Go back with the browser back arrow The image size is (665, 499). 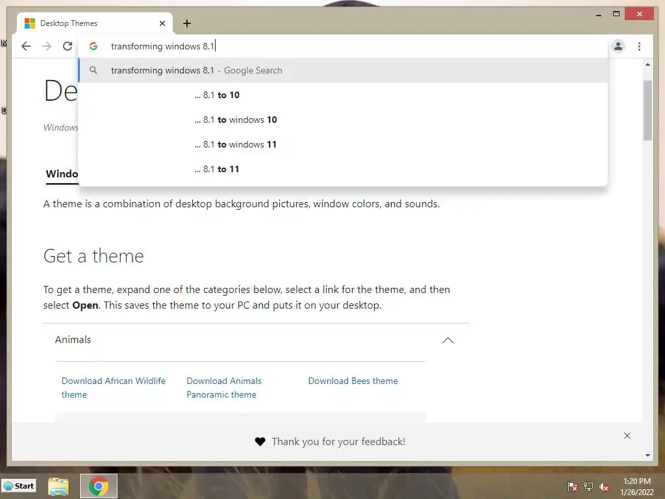(26, 46)
